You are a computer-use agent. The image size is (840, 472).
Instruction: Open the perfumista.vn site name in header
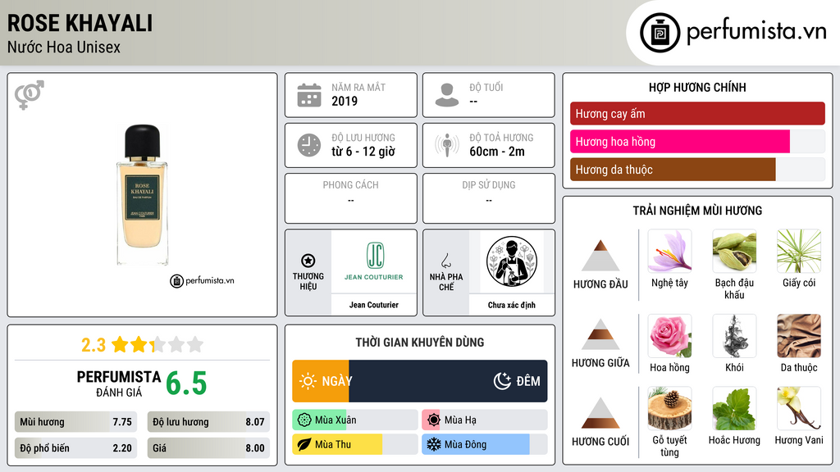756,32
